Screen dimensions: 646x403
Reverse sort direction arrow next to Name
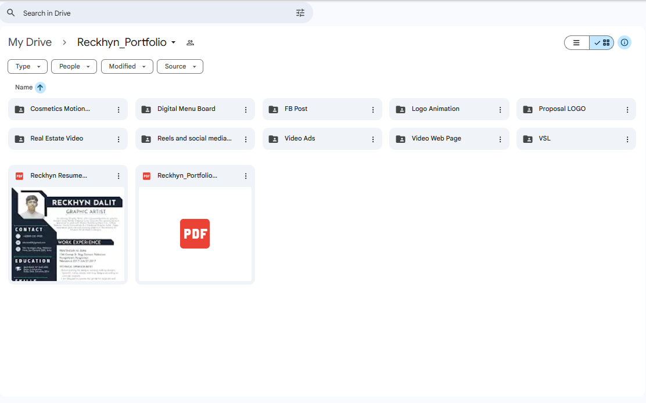(x=40, y=88)
